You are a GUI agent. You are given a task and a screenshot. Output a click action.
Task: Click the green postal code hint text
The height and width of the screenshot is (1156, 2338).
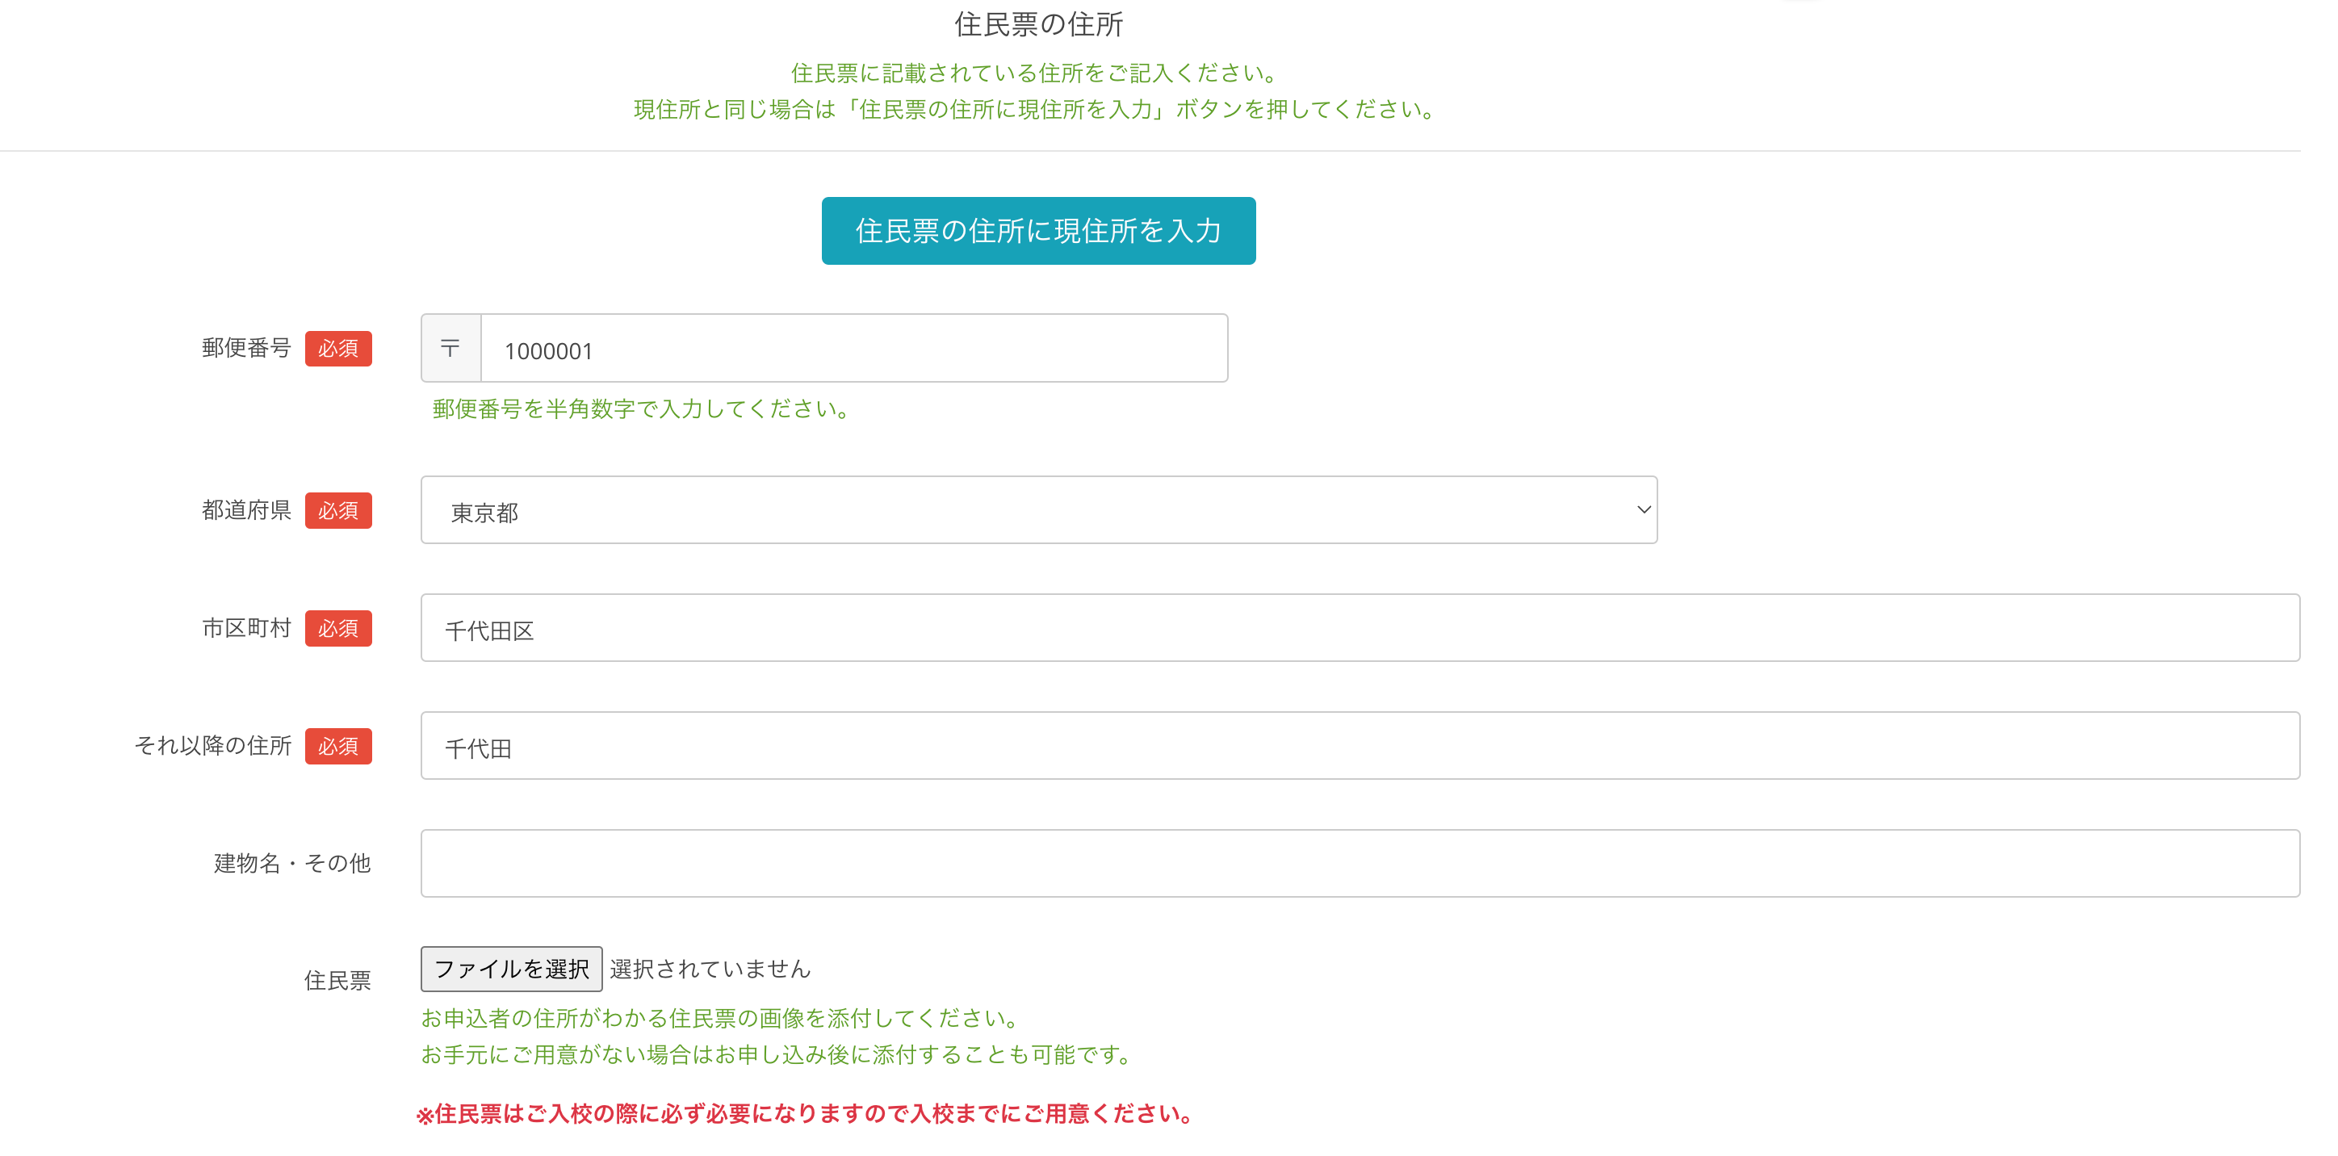click(x=641, y=409)
